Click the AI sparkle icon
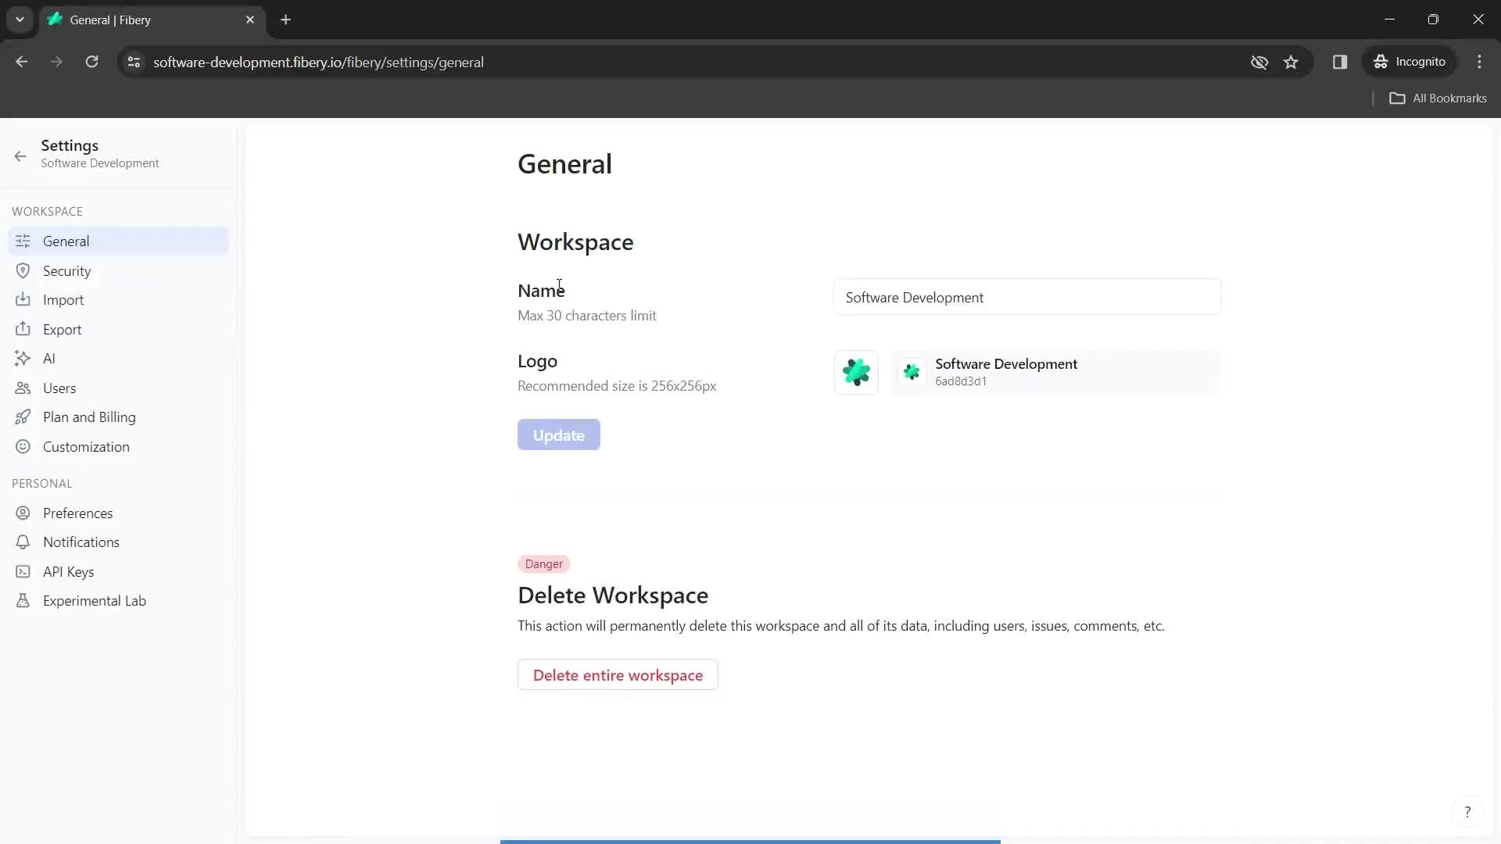The width and height of the screenshot is (1501, 844). point(23,358)
